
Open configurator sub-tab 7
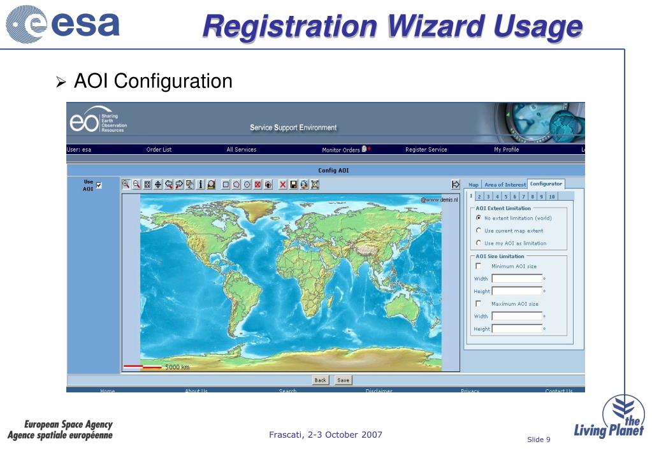(x=523, y=197)
